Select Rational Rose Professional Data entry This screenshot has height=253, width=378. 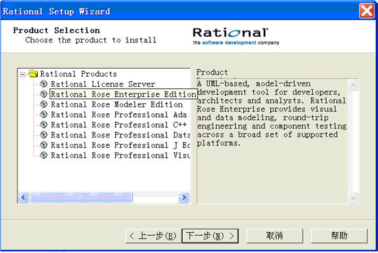(120, 135)
